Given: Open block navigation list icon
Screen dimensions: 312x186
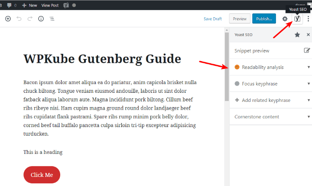Looking at the screenshot, I should tap(52, 19).
